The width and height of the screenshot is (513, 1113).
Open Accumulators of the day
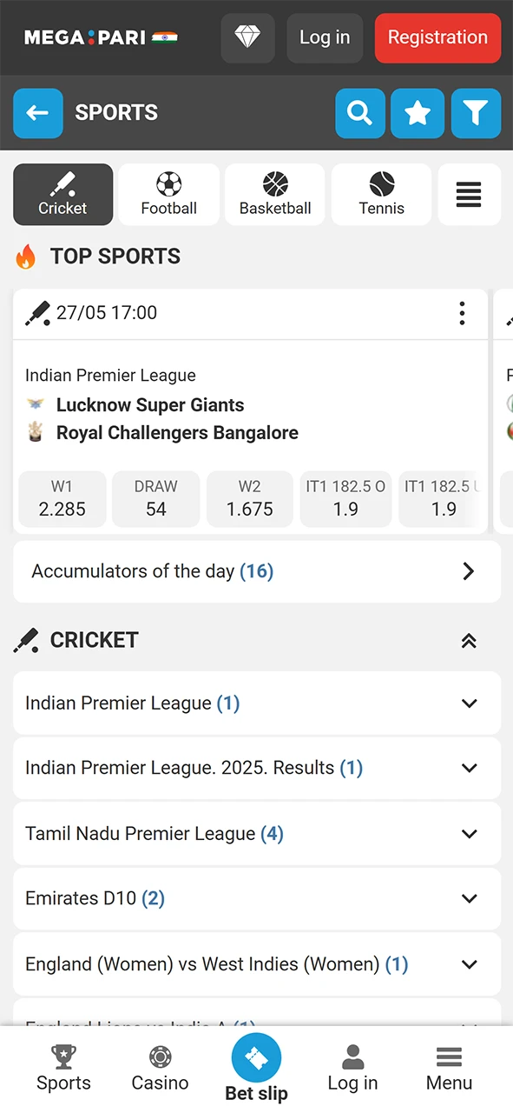(x=257, y=571)
